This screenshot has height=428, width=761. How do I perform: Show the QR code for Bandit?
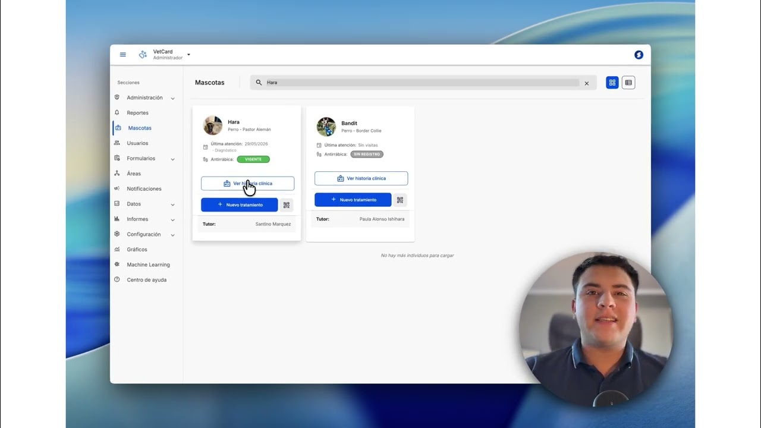400,200
